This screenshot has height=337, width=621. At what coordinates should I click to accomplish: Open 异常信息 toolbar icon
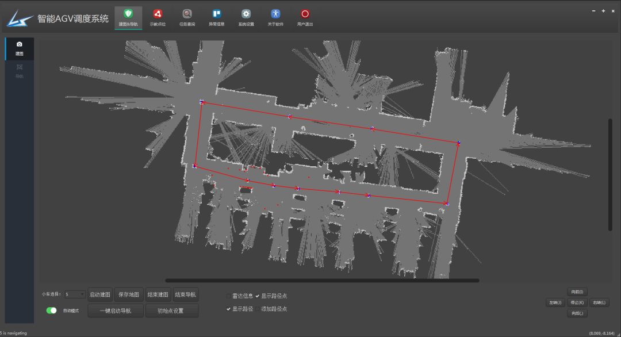pos(217,14)
